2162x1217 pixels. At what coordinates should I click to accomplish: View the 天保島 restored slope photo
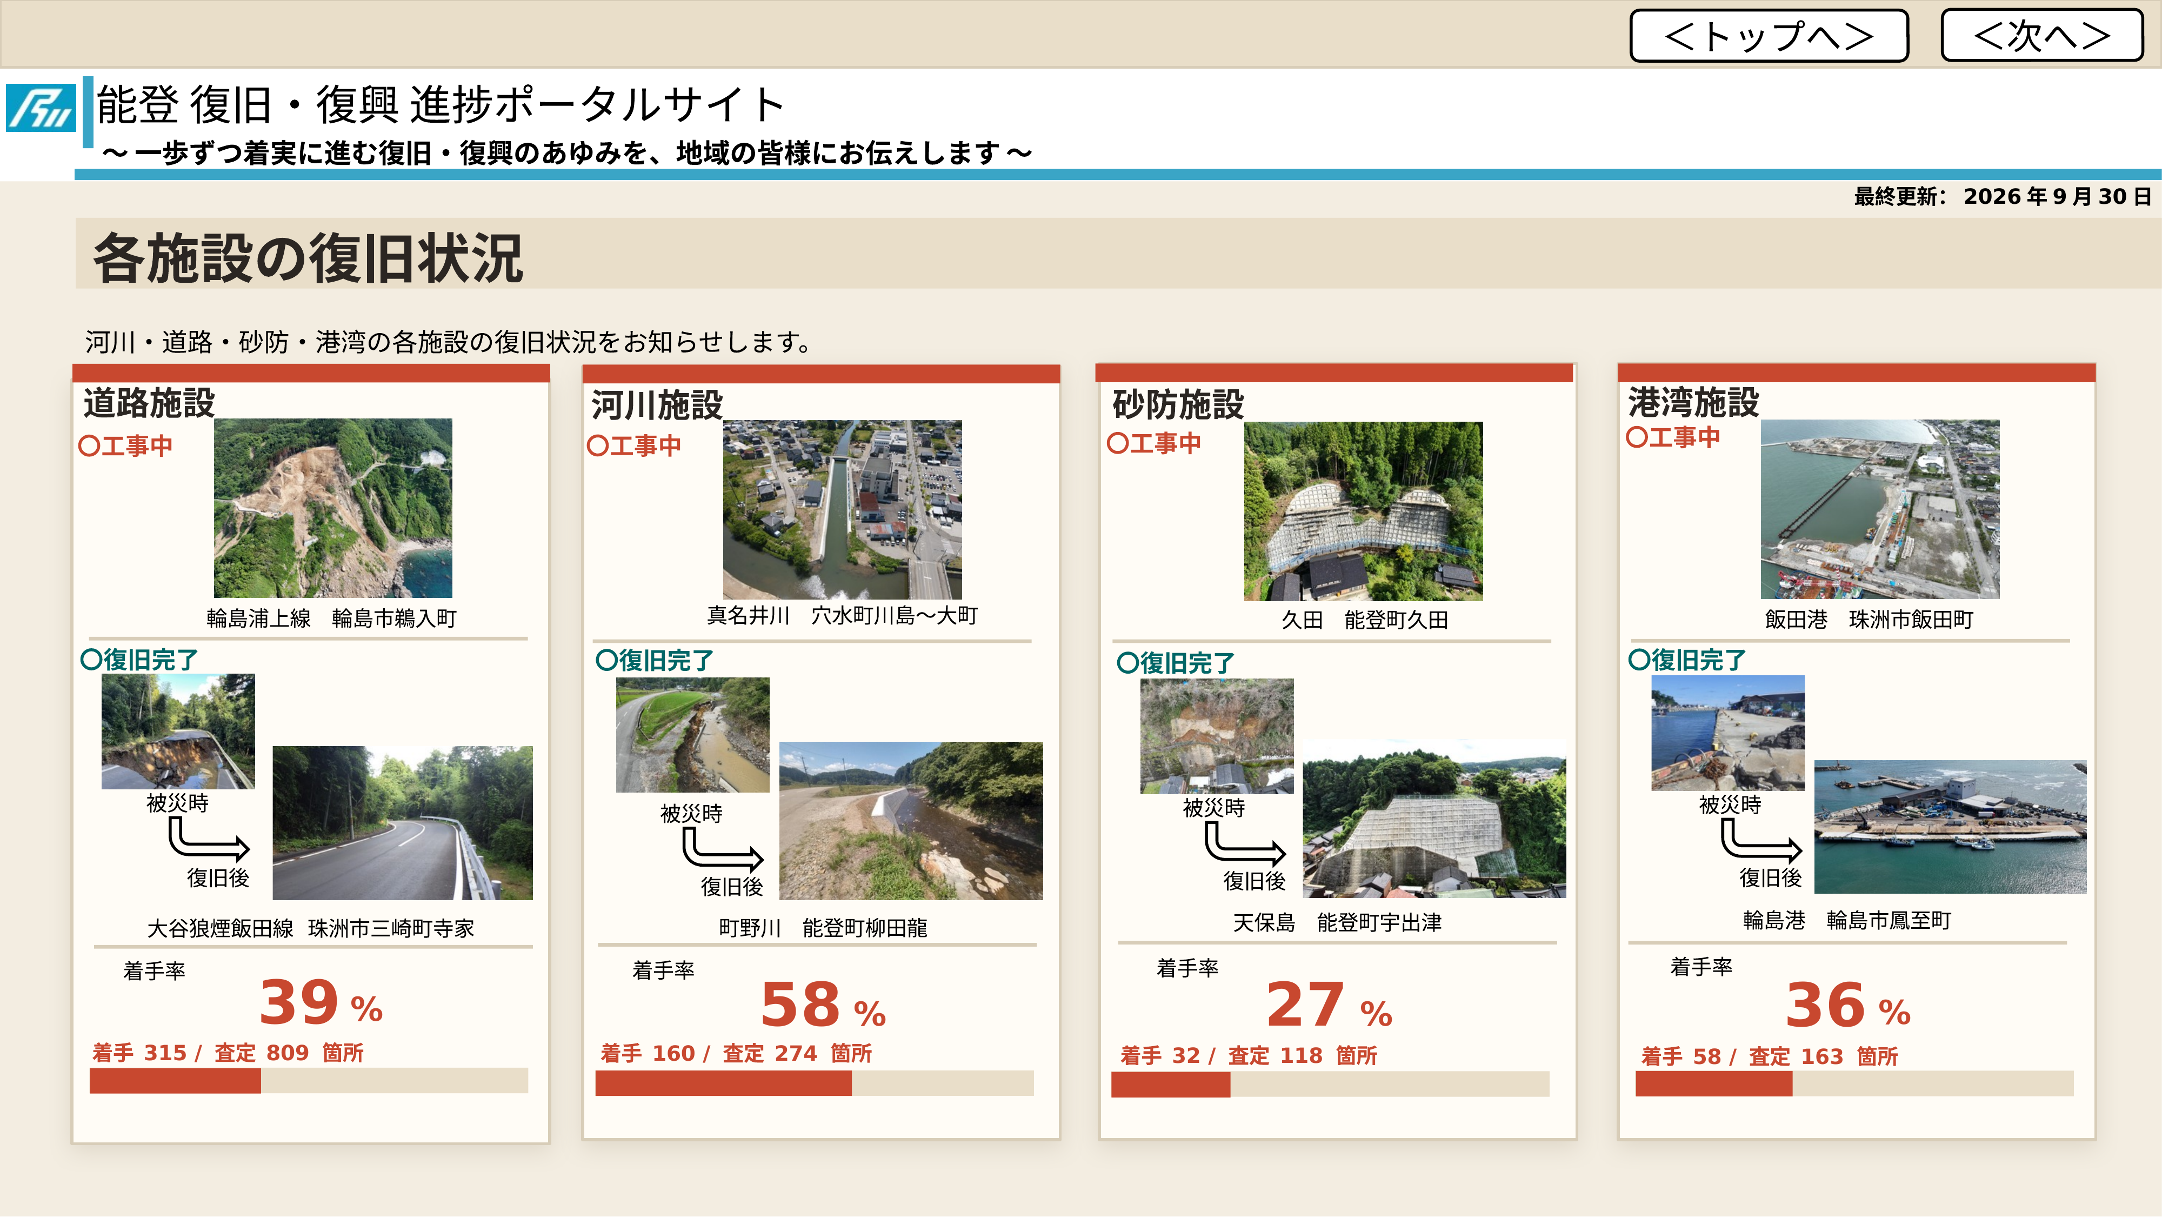point(1433,819)
